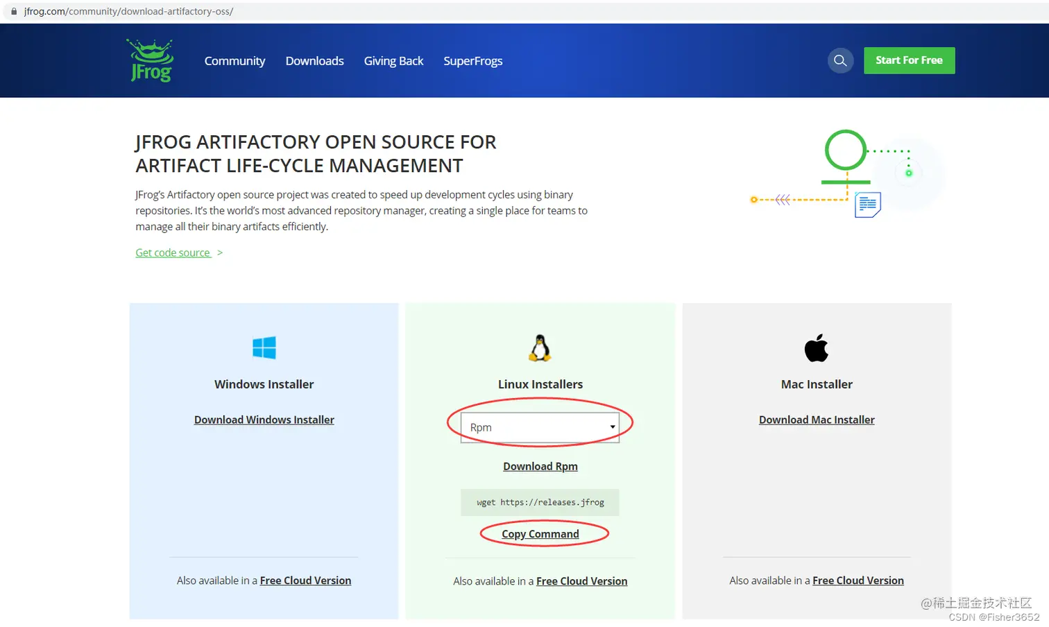Click the Linux penguin icon
The image size is (1049, 627).
(x=540, y=348)
